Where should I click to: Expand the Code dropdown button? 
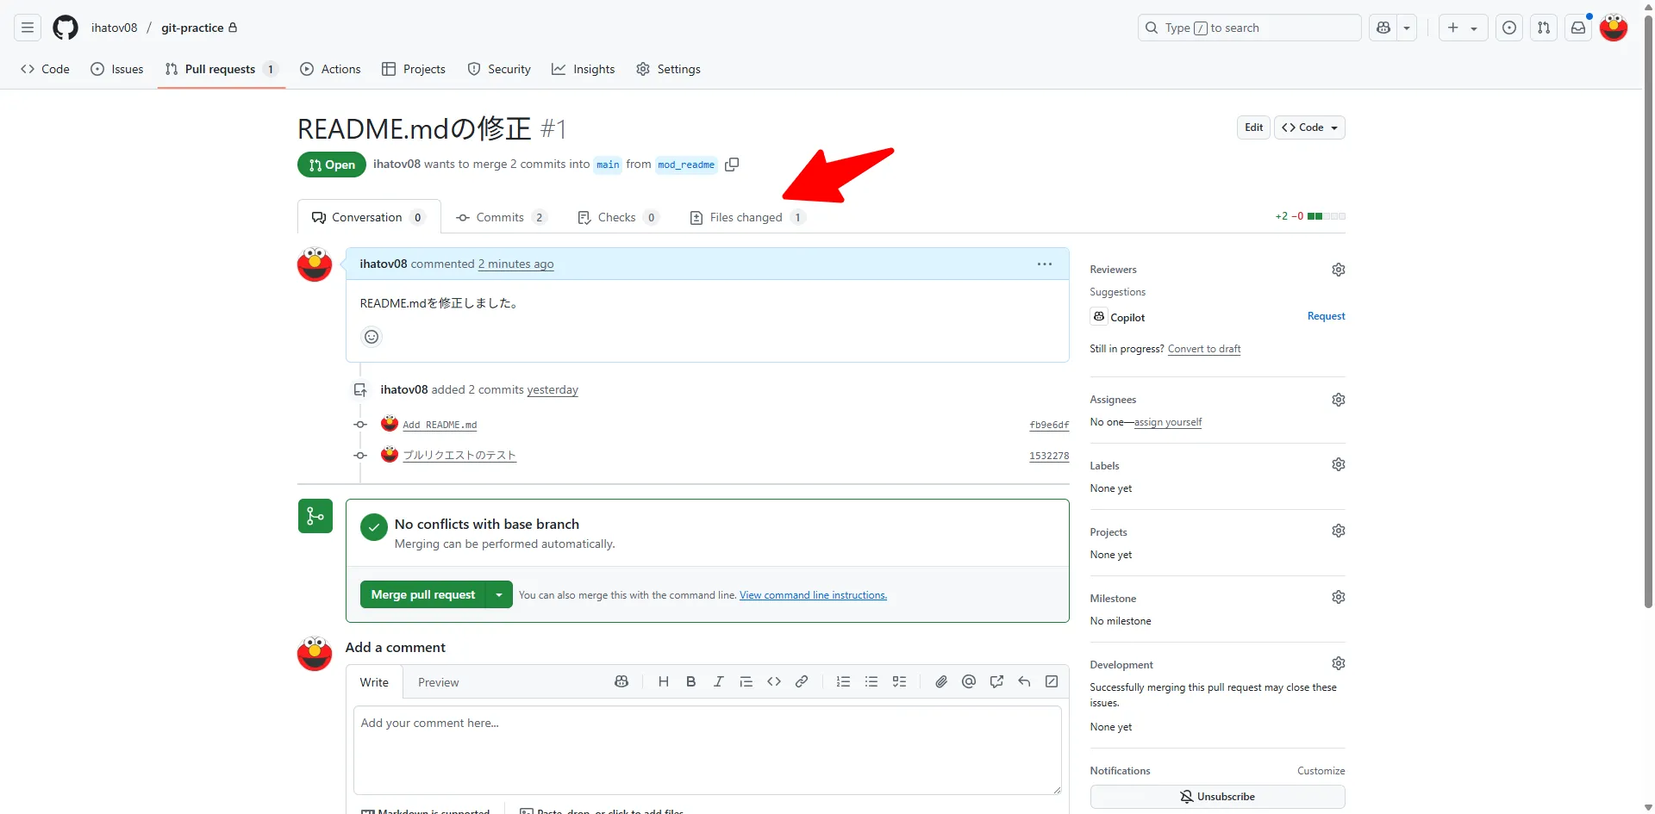click(x=1310, y=127)
